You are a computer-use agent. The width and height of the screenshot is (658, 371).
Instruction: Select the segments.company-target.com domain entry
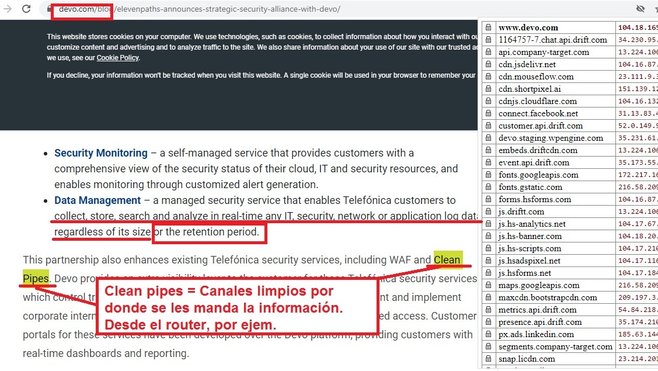[x=555, y=346]
